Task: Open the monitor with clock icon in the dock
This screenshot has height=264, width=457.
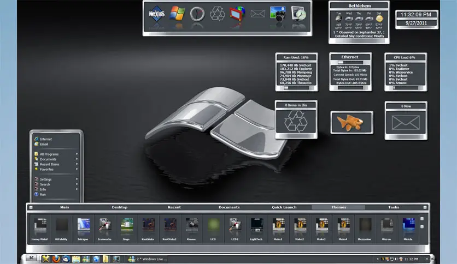Action: pyautogui.click(x=298, y=14)
